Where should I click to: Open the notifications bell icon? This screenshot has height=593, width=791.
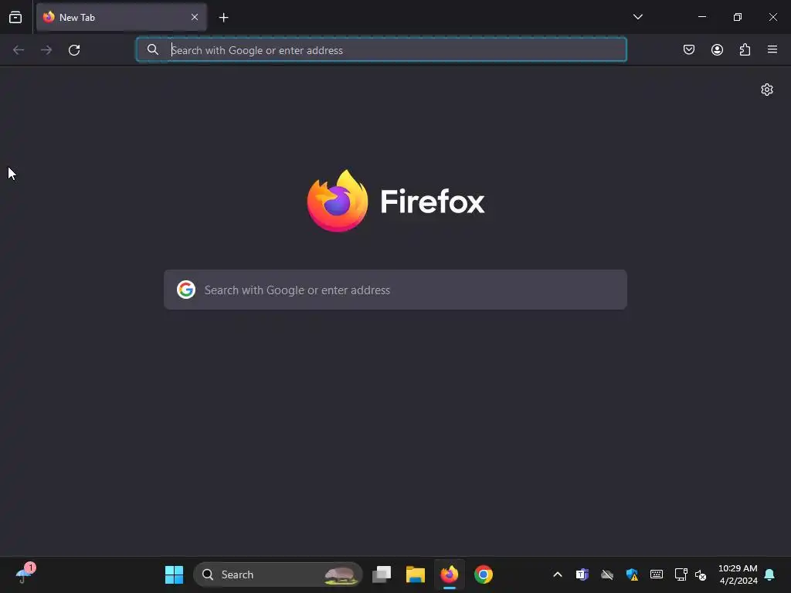coord(769,574)
